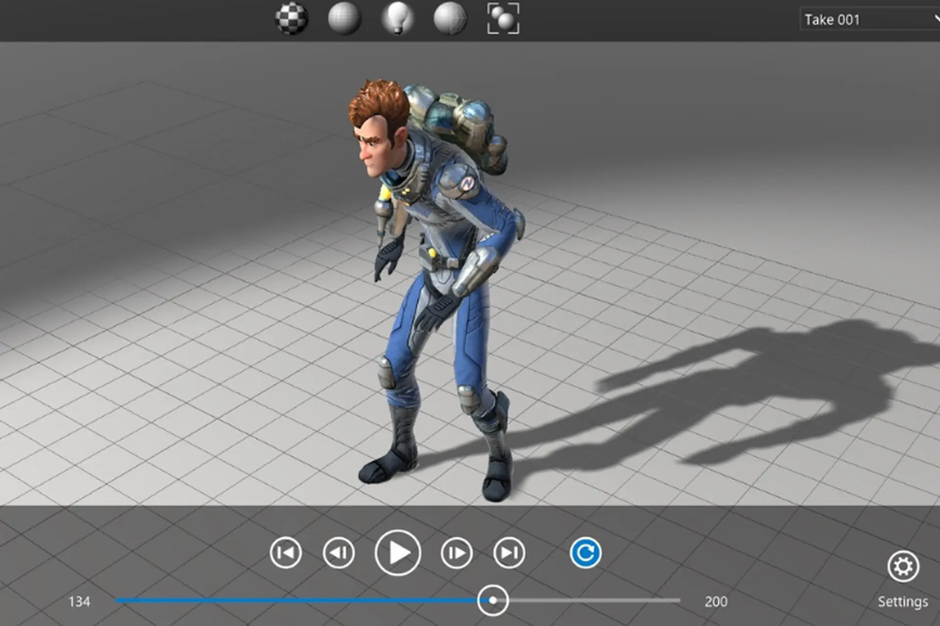940x626 pixels.
Task: Jump to the last frame
Action: point(509,553)
